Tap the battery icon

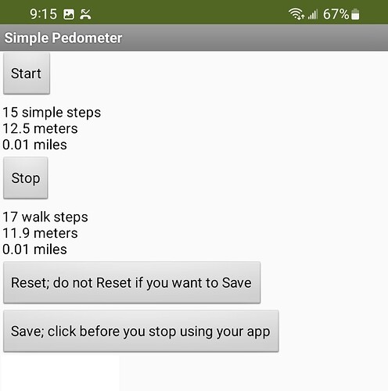[355, 14]
